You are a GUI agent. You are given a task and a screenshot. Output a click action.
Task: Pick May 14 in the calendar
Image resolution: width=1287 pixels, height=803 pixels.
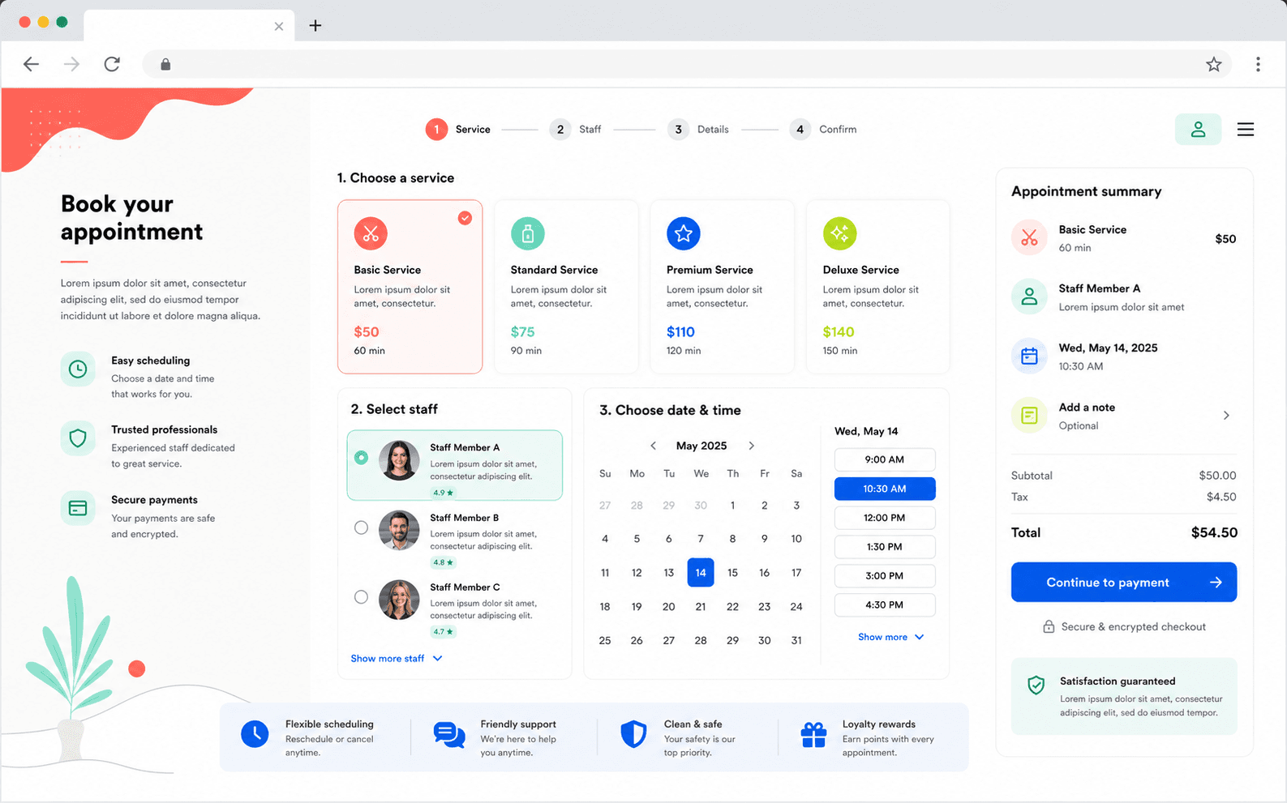pos(701,573)
